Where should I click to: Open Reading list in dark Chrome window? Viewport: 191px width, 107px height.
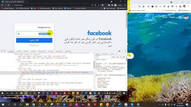click(121, 8)
